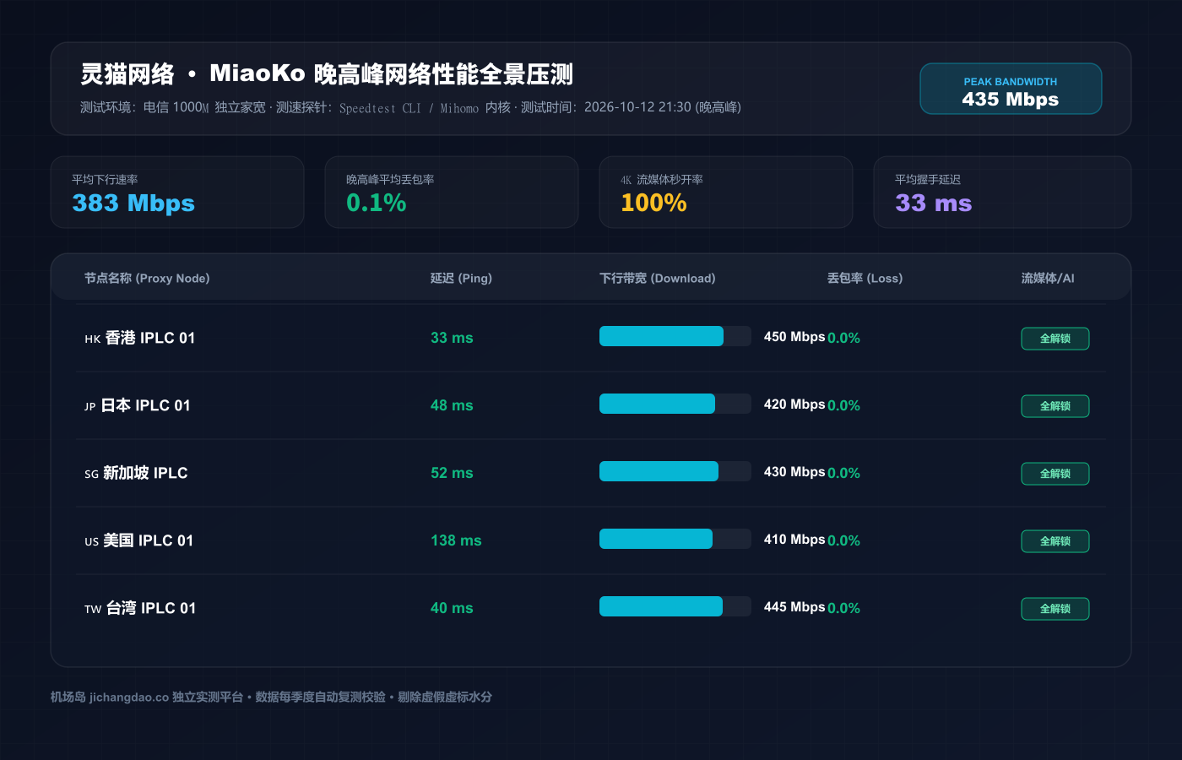Click the 410 Mbps download value
Image resolution: width=1182 pixels, height=760 pixels.
(x=794, y=540)
